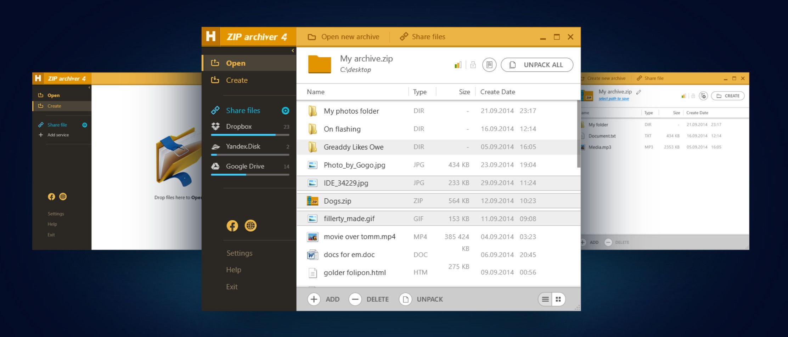Select the IDE_34229.jpg file row
788x337 pixels.
coord(438,183)
